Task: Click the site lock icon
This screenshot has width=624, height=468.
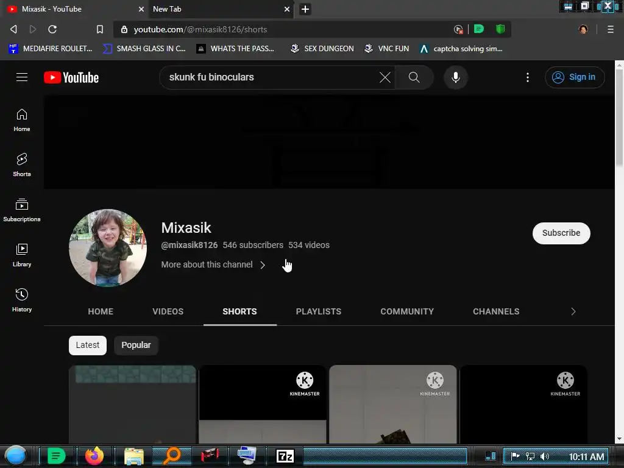Action: click(x=124, y=29)
